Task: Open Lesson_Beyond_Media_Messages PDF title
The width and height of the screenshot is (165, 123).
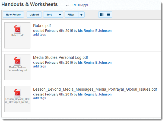Action: pos(95,89)
